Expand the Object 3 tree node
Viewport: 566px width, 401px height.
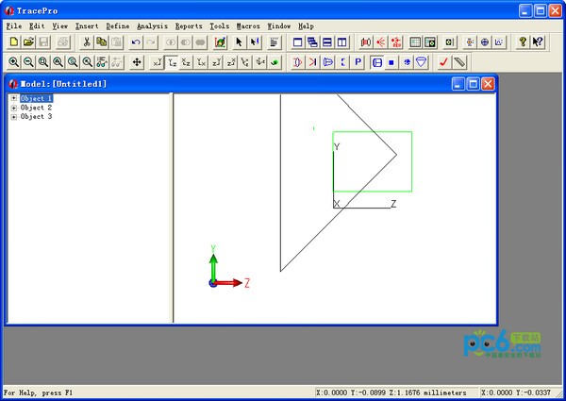13,117
